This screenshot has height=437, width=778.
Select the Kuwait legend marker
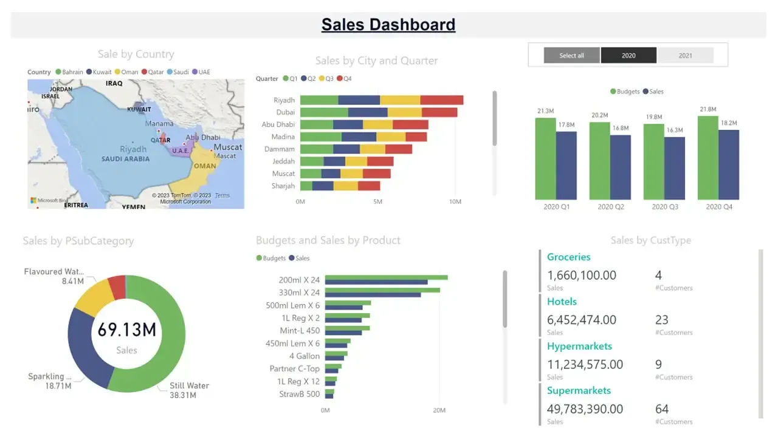pyautogui.click(x=89, y=72)
